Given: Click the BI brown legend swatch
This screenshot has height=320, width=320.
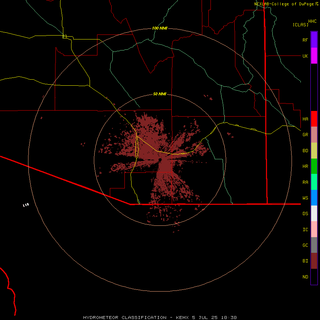Looking at the screenshot, I should tap(314, 261).
